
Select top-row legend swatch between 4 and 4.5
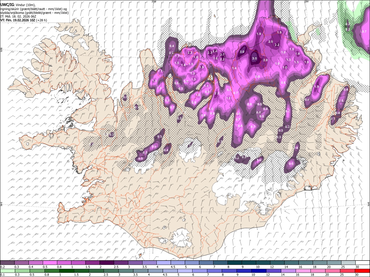[x=164, y=263]
